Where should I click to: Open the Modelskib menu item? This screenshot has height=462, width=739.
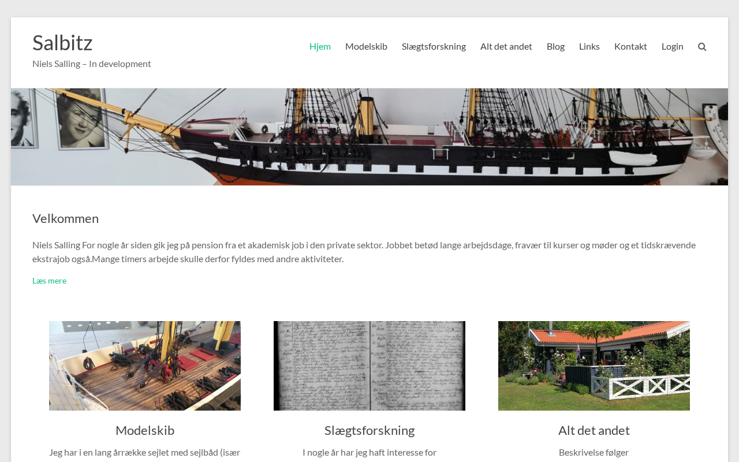tap(366, 46)
